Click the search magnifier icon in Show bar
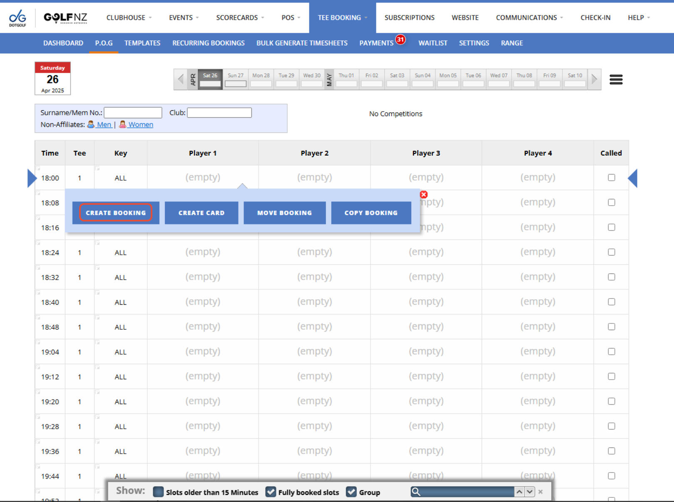 [416, 492]
